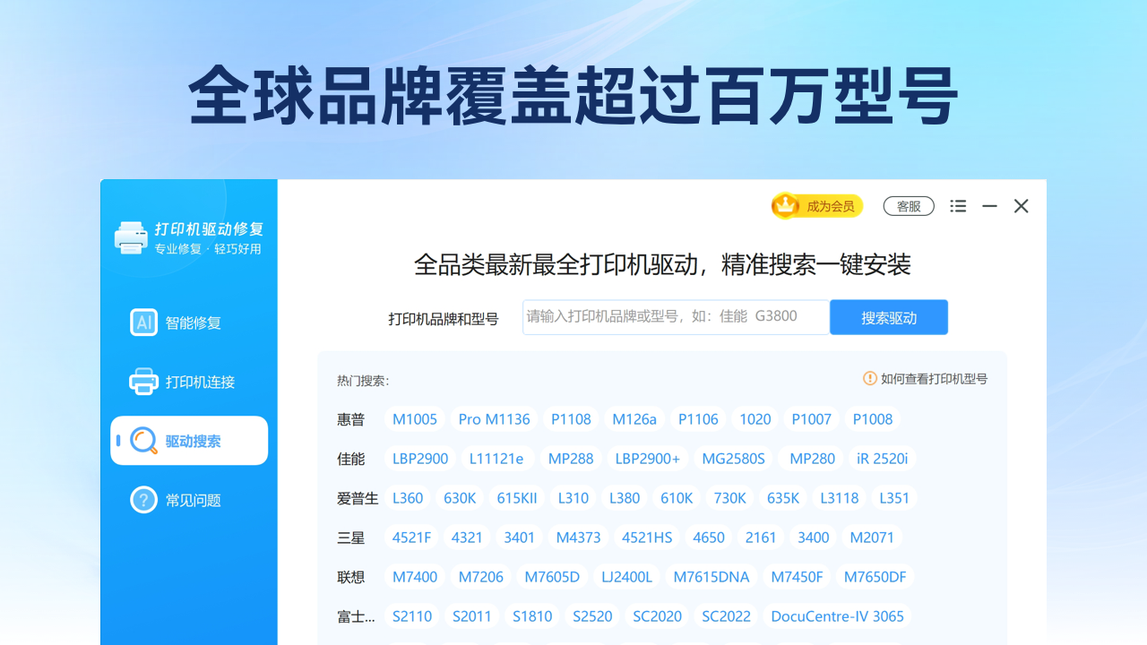Click the 如何查看打印机型号 link
Image resolution: width=1147 pixels, height=645 pixels.
(933, 379)
